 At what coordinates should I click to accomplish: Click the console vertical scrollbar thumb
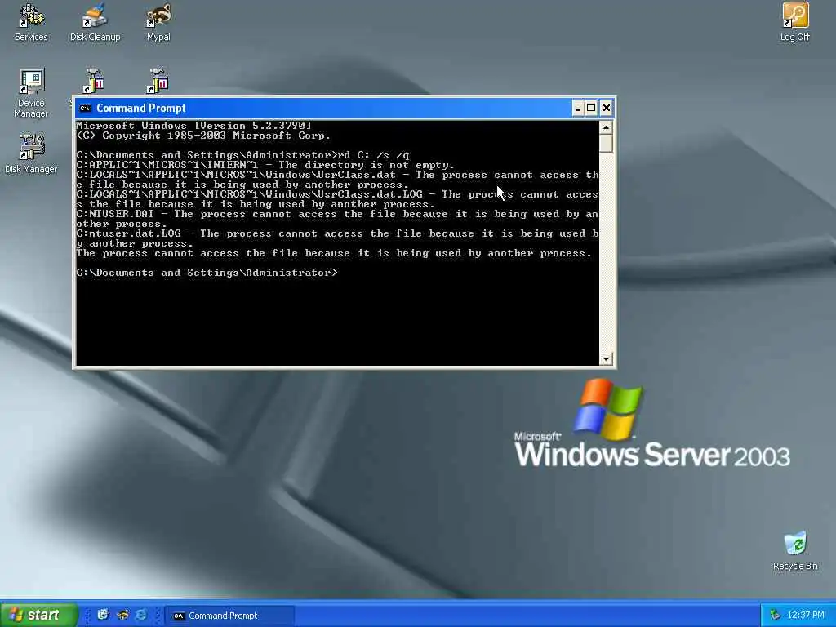(x=606, y=143)
